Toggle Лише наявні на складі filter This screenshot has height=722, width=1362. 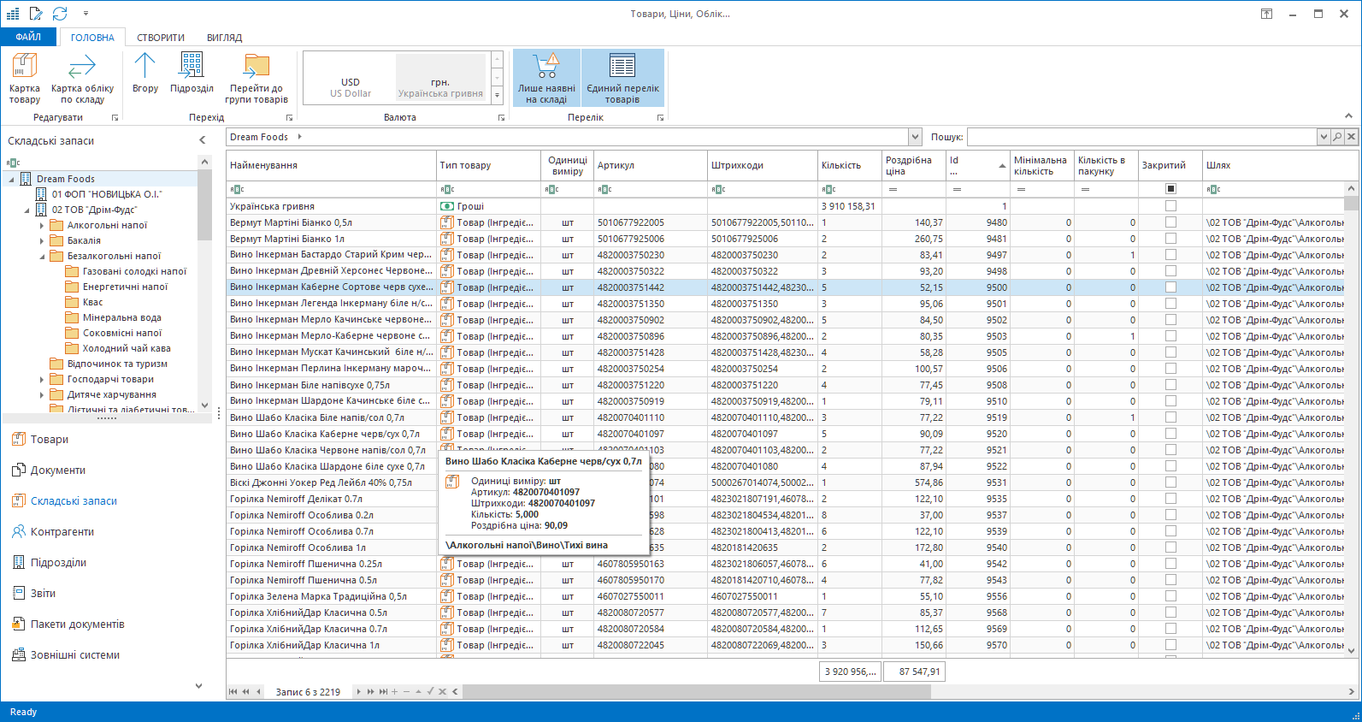tap(546, 79)
